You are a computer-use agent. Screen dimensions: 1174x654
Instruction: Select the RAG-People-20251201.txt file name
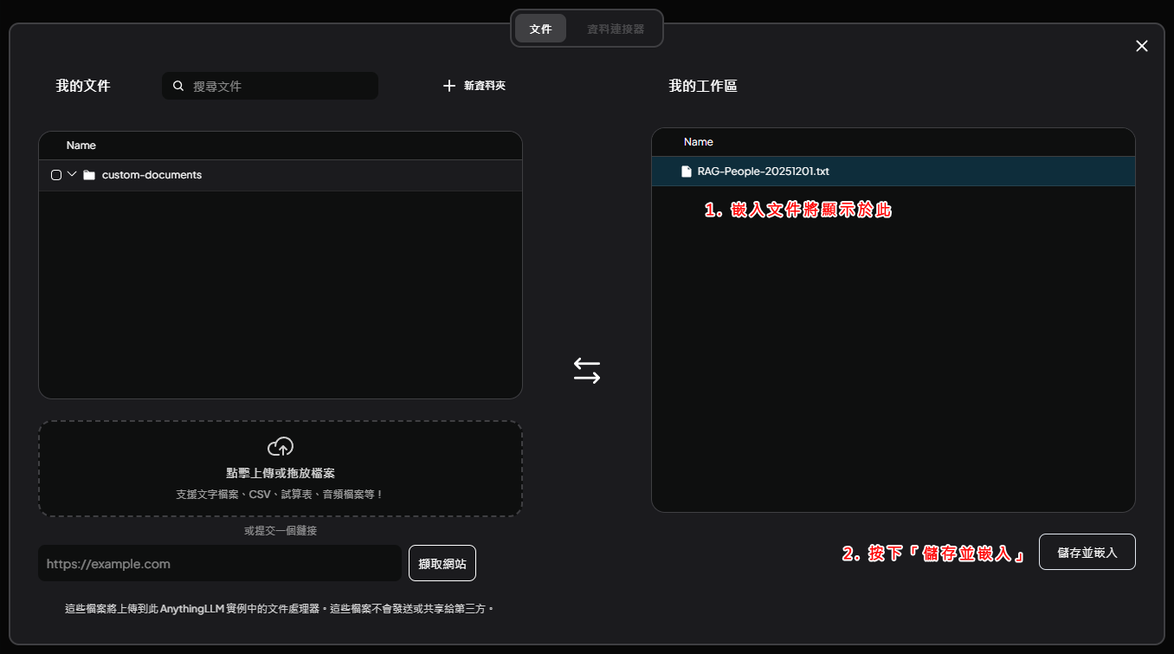[763, 172]
